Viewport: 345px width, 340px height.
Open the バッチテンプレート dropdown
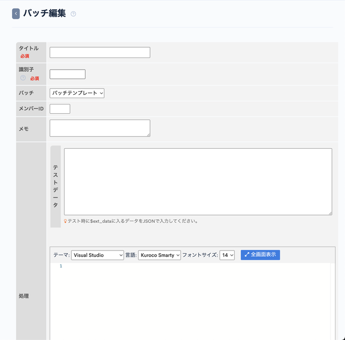[x=77, y=93]
